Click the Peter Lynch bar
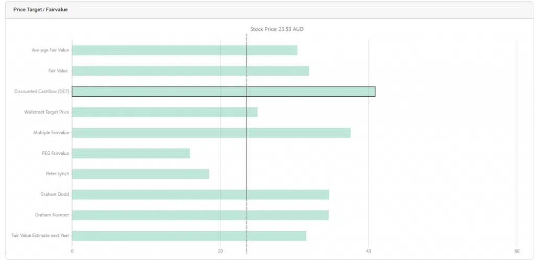The height and width of the screenshot is (261, 535). [140, 174]
